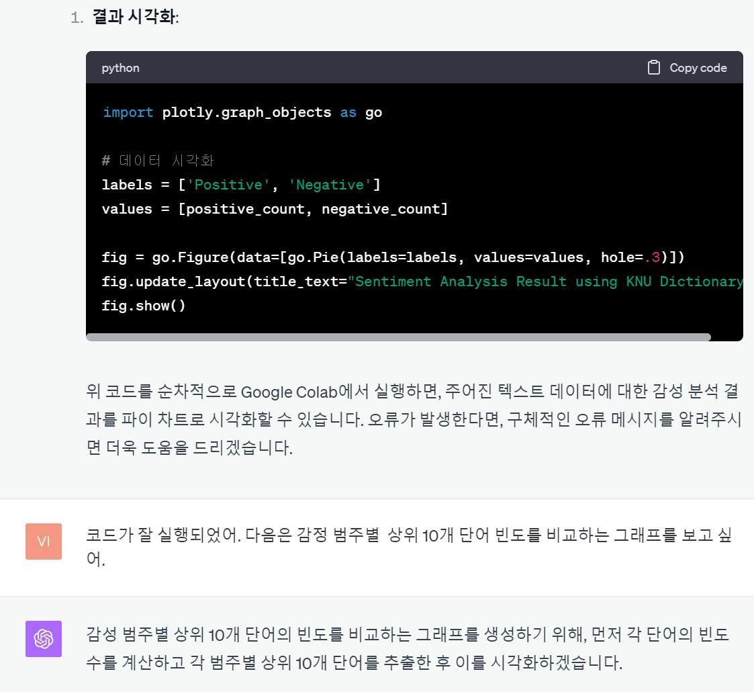Click the fig.show() line

point(143,306)
